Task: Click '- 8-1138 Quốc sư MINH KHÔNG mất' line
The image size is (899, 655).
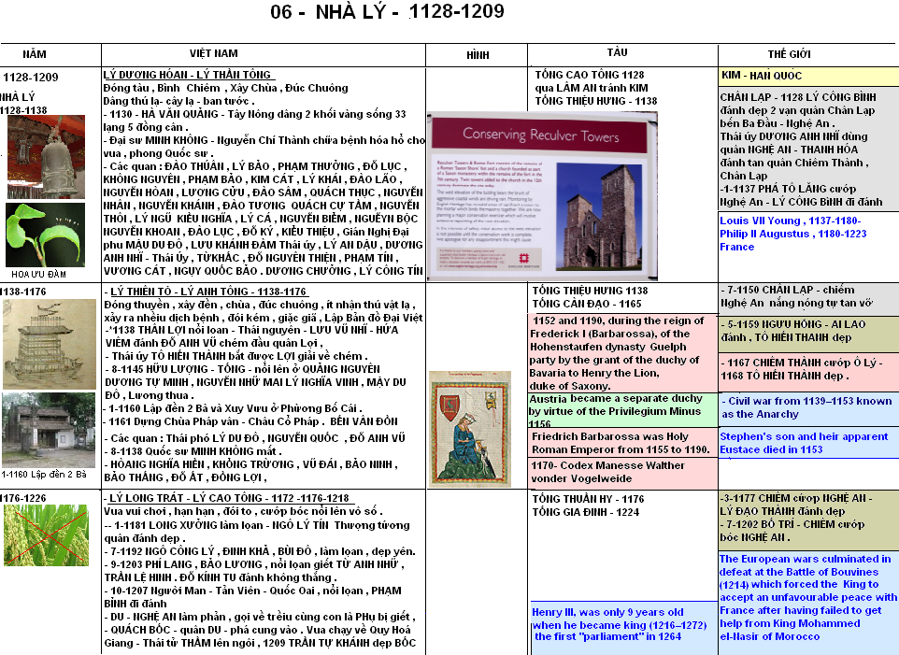Action: coord(193,451)
